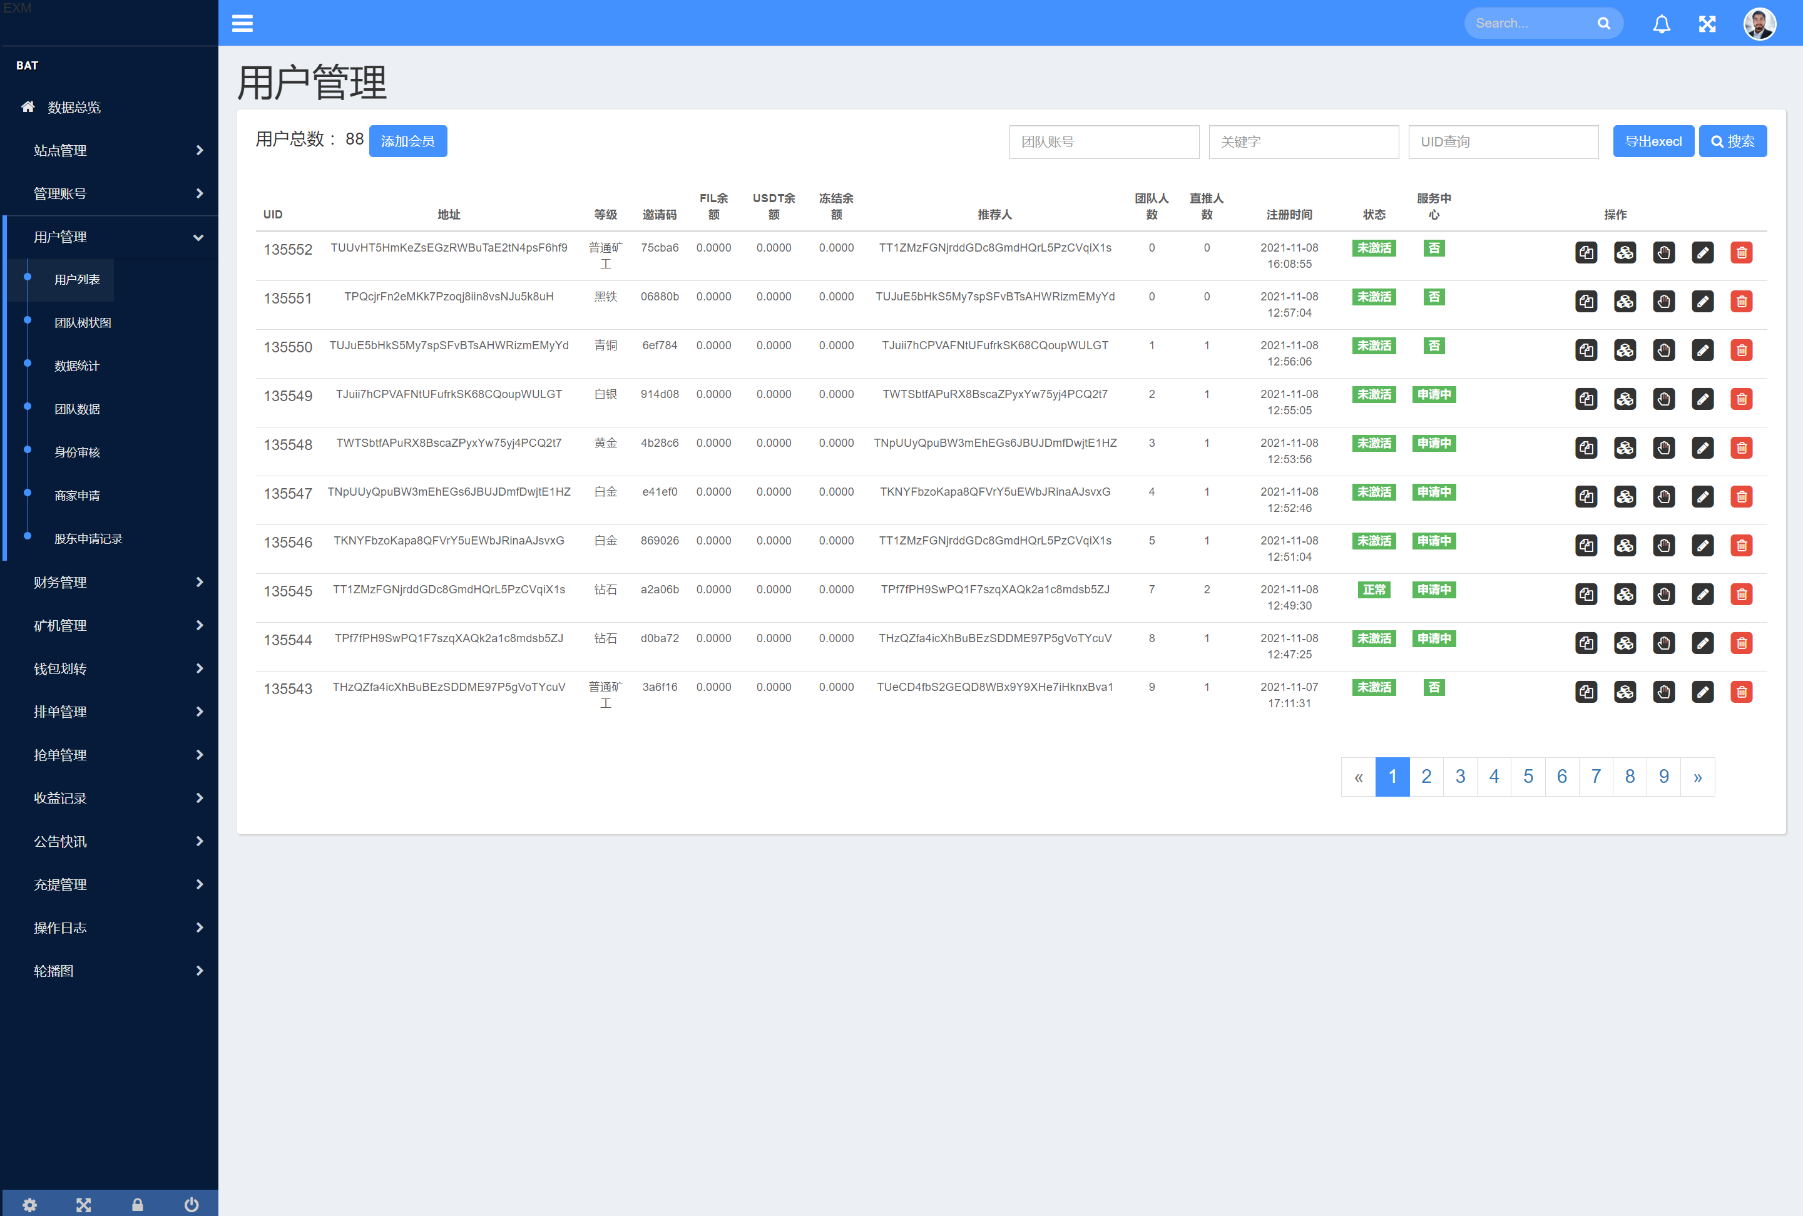The height and width of the screenshot is (1216, 1803).
Task: Open settings gear at sidebar bottom
Action: [x=29, y=1203]
